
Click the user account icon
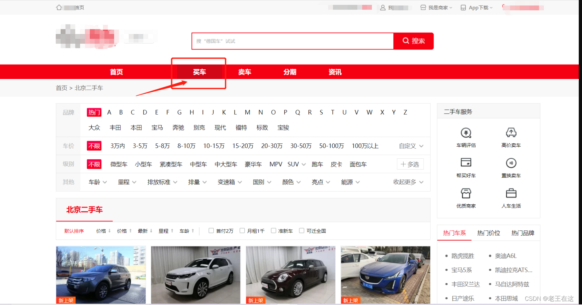pos(383,7)
